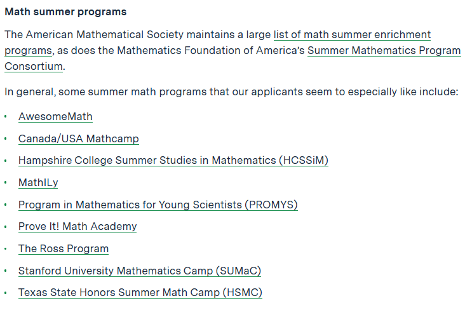Click the bullet beside Texas State Honors camp
This screenshot has width=472, height=310.
pyautogui.click(x=6, y=293)
